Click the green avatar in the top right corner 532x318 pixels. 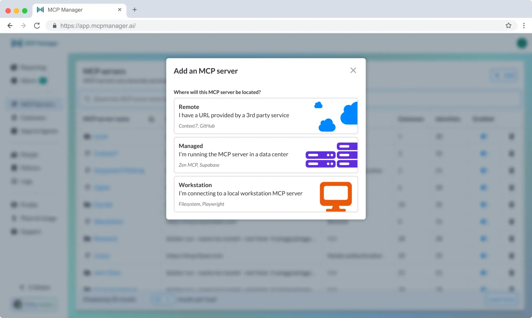tap(522, 43)
